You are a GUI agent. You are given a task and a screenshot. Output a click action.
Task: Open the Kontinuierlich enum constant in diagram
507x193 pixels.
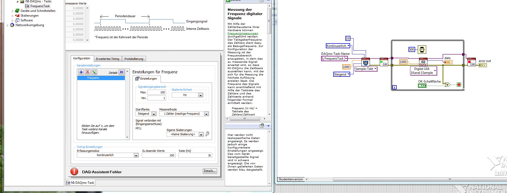click(x=338, y=46)
